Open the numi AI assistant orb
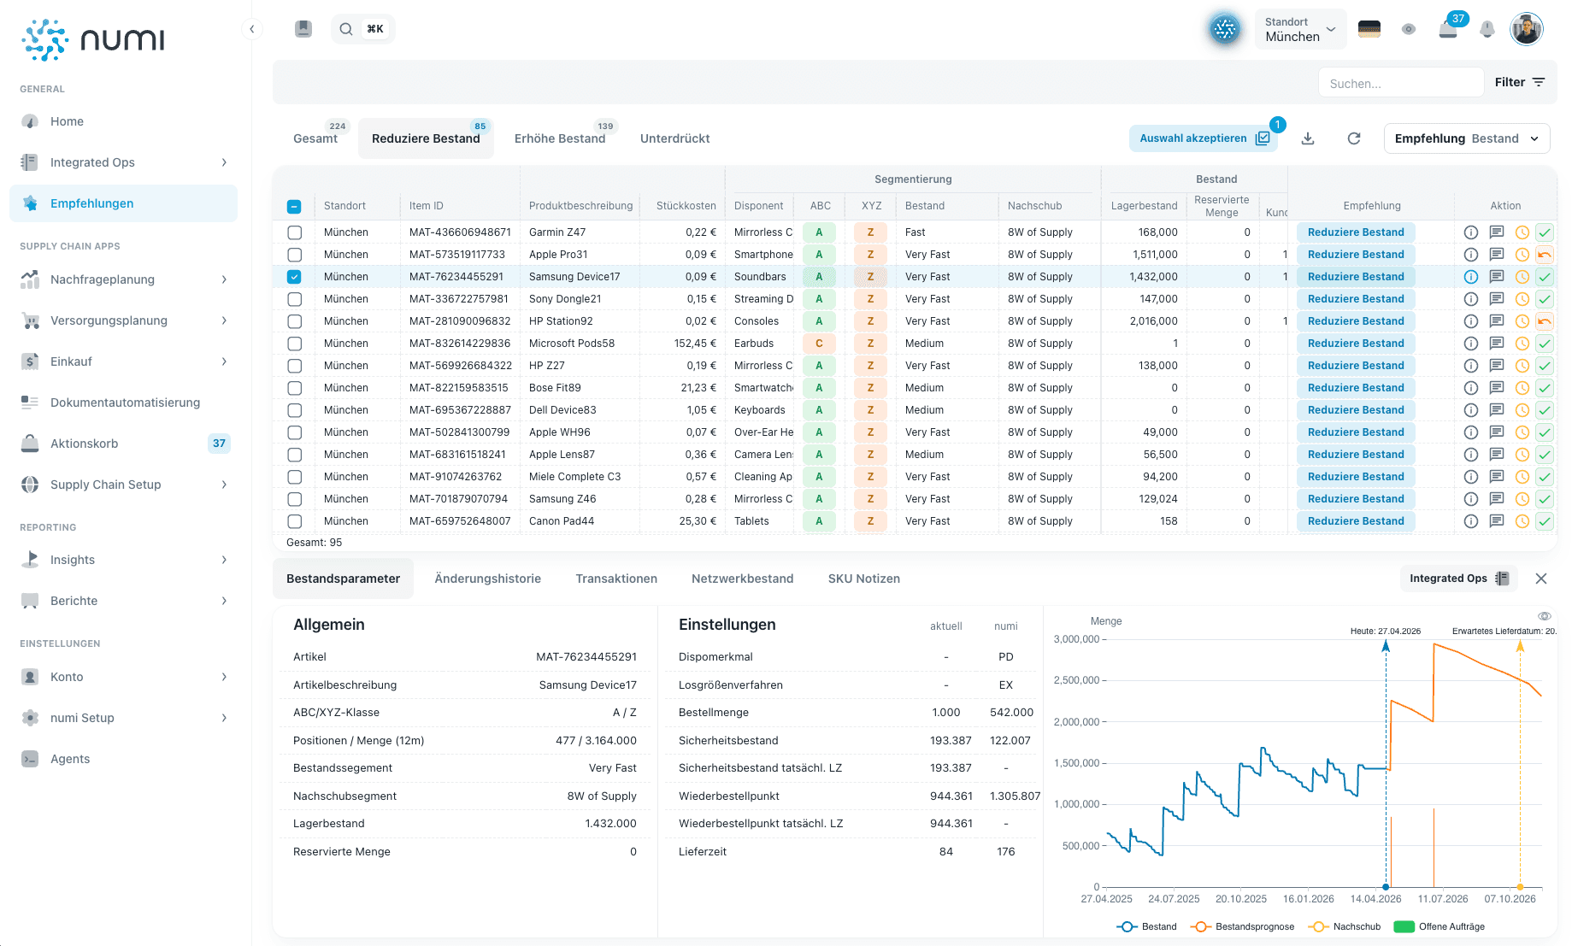The image size is (1572, 946). point(1225,29)
